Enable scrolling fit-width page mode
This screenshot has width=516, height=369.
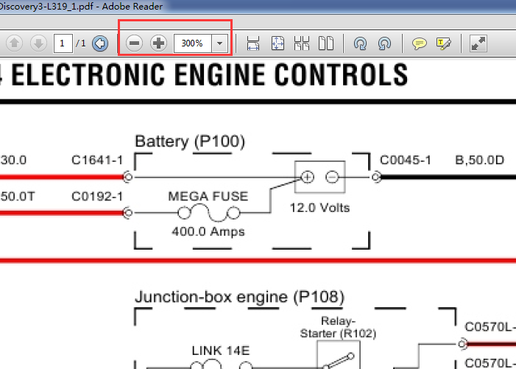[x=253, y=43]
